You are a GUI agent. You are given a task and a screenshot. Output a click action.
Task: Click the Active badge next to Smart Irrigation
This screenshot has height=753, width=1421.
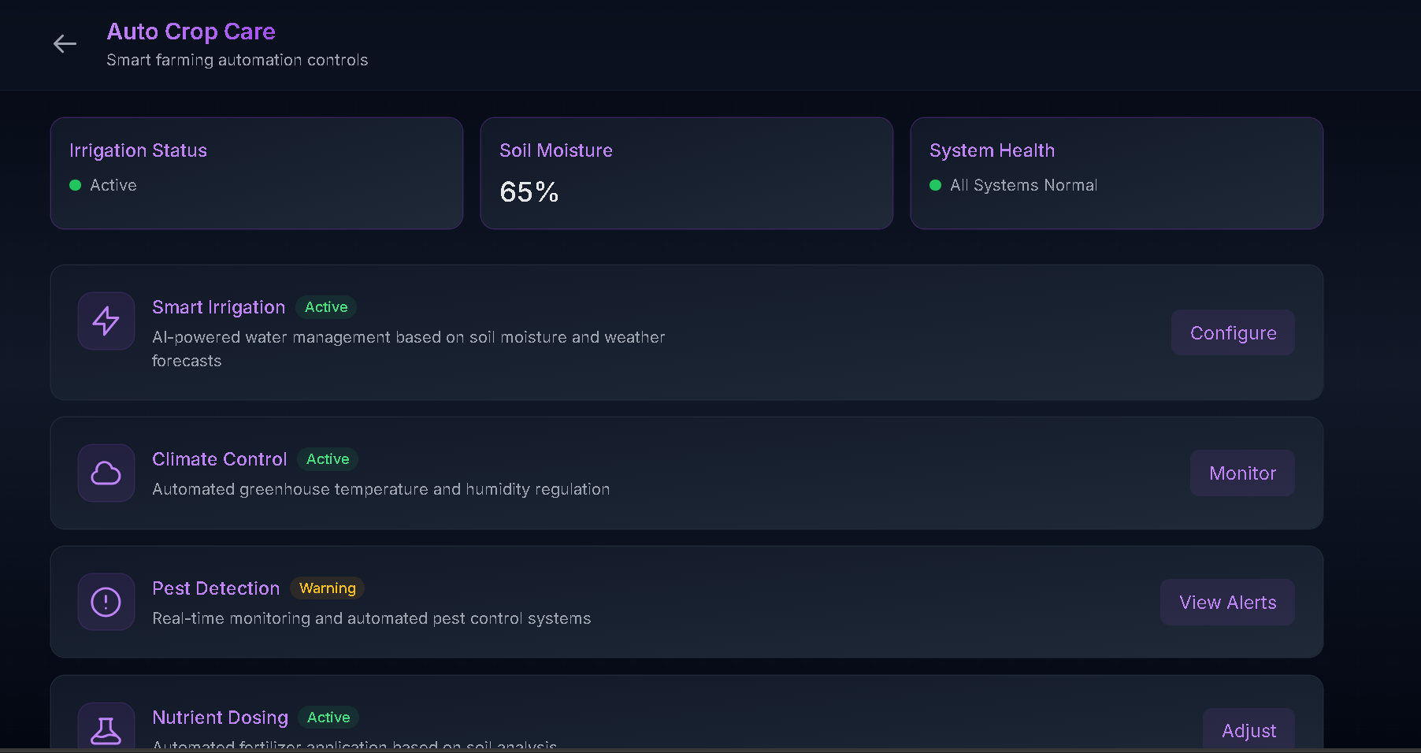pos(326,307)
